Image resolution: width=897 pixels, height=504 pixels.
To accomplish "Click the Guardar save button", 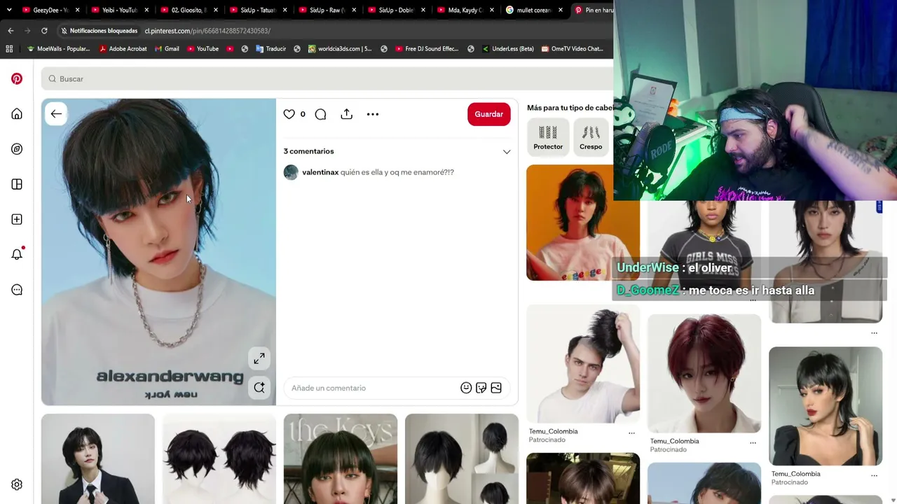I will [489, 114].
